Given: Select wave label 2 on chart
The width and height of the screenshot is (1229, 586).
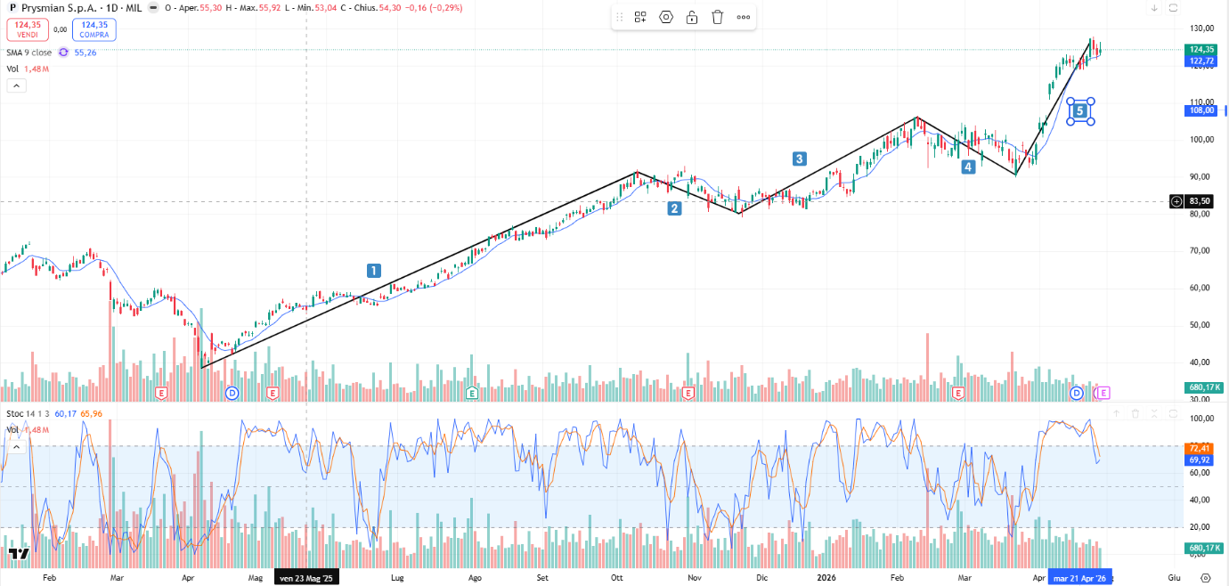Looking at the screenshot, I should tap(675, 208).
